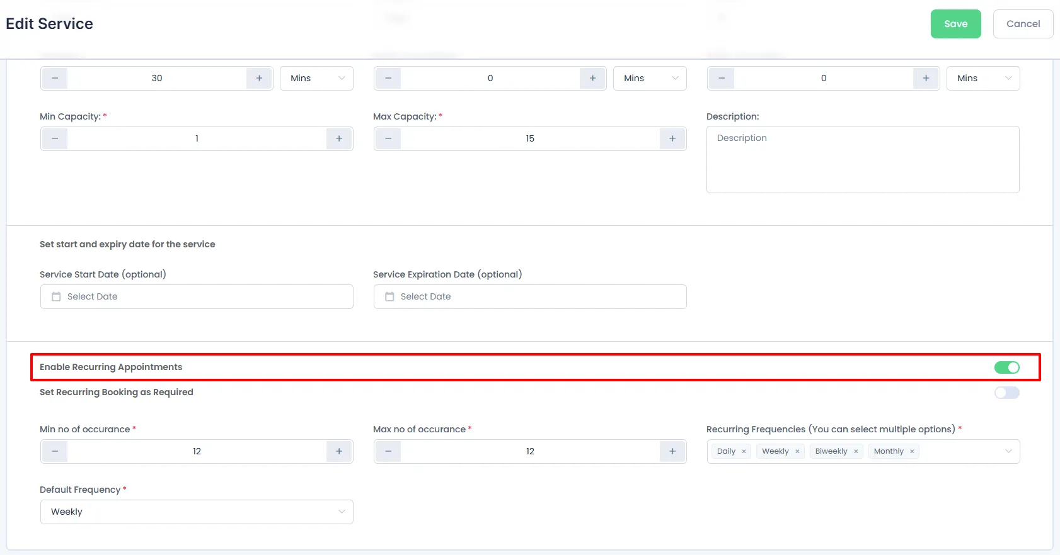Remove the Monthly frequency tag
The height and width of the screenshot is (555, 1060).
pyautogui.click(x=912, y=451)
